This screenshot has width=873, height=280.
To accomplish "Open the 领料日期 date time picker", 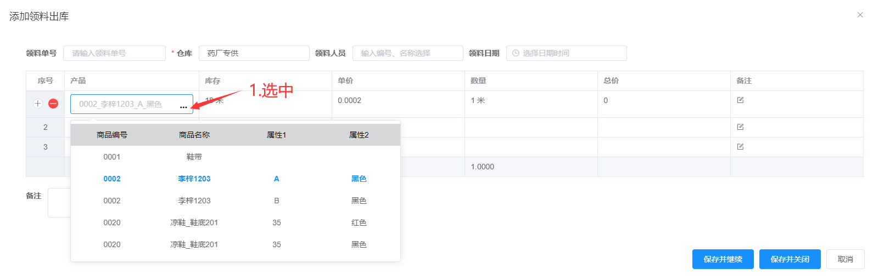I will pyautogui.click(x=566, y=53).
